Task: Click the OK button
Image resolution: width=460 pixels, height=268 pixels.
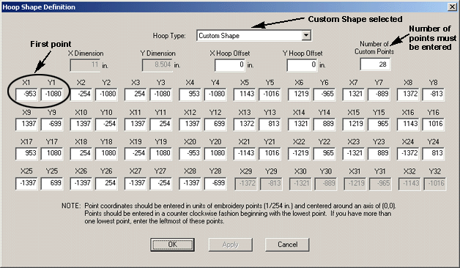Action: (173, 245)
